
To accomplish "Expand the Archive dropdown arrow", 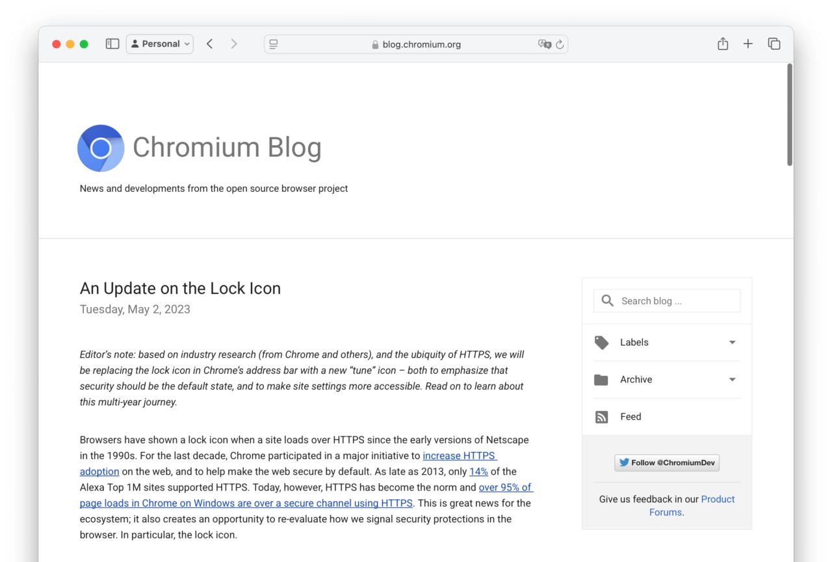I will [x=732, y=379].
